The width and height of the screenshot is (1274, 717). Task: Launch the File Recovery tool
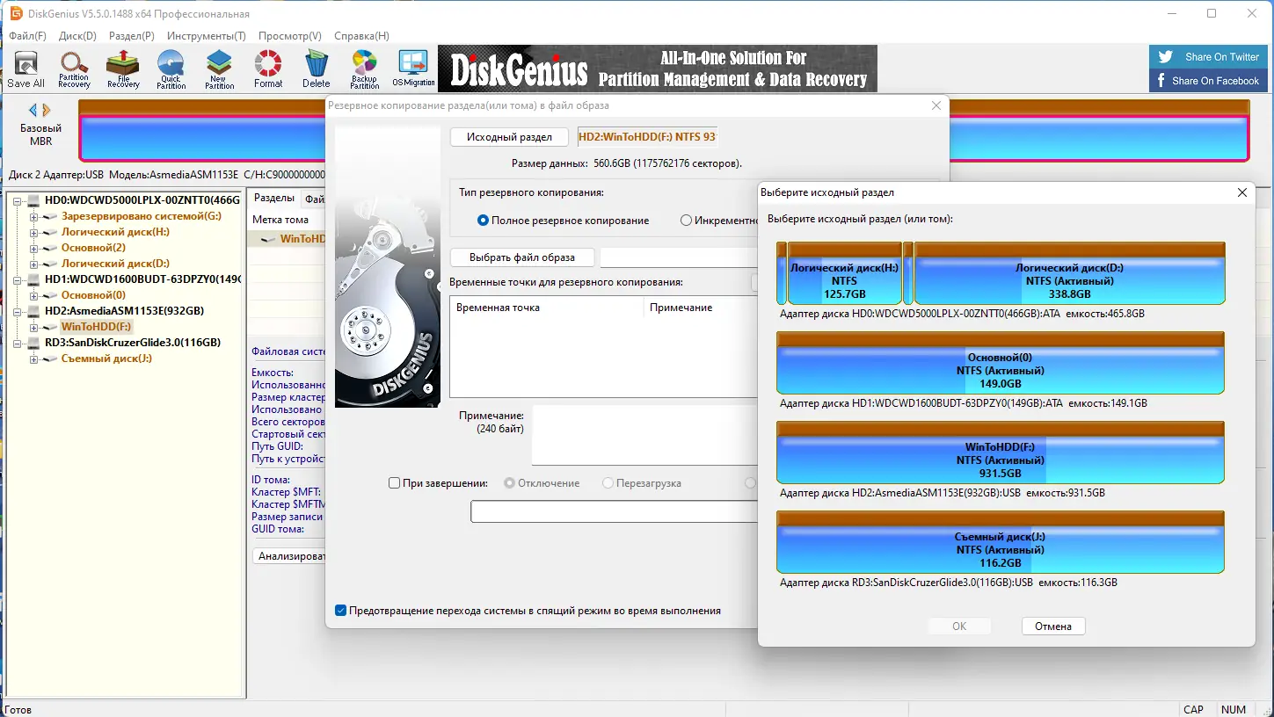tap(123, 69)
